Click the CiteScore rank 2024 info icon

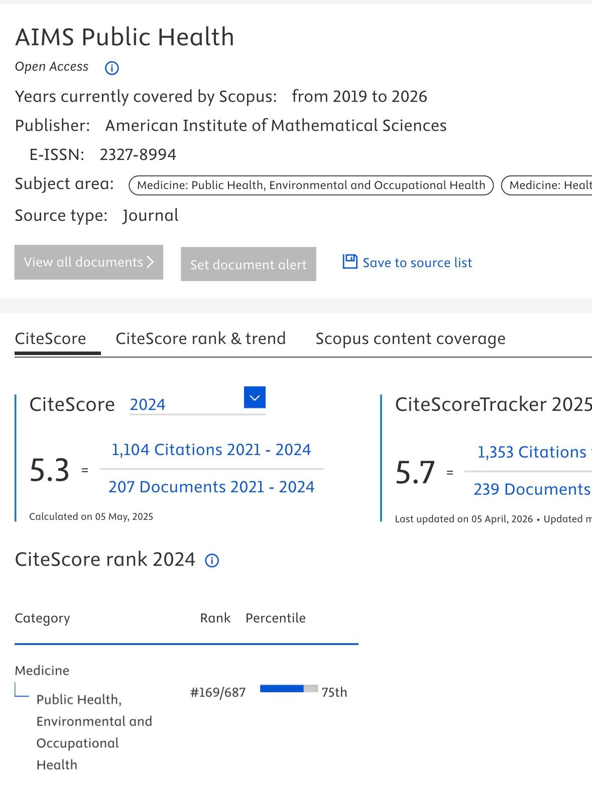[212, 561]
